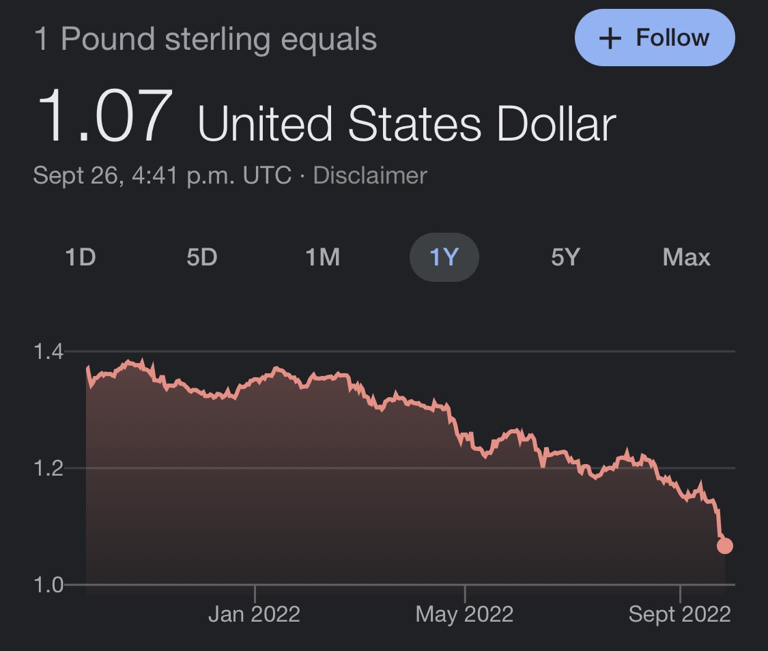Click the May 2022 axis label
This screenshot has width=768, height=651.
[x=464, y=614]
